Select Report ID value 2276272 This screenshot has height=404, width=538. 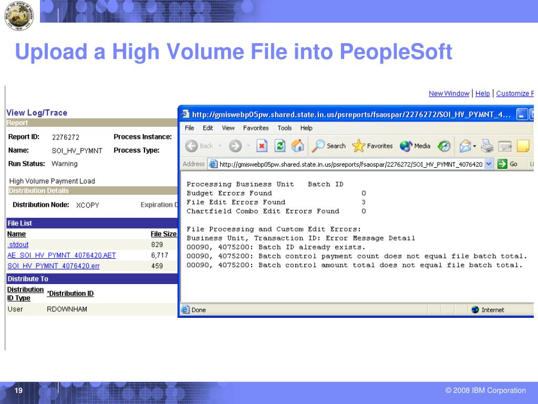66,137
